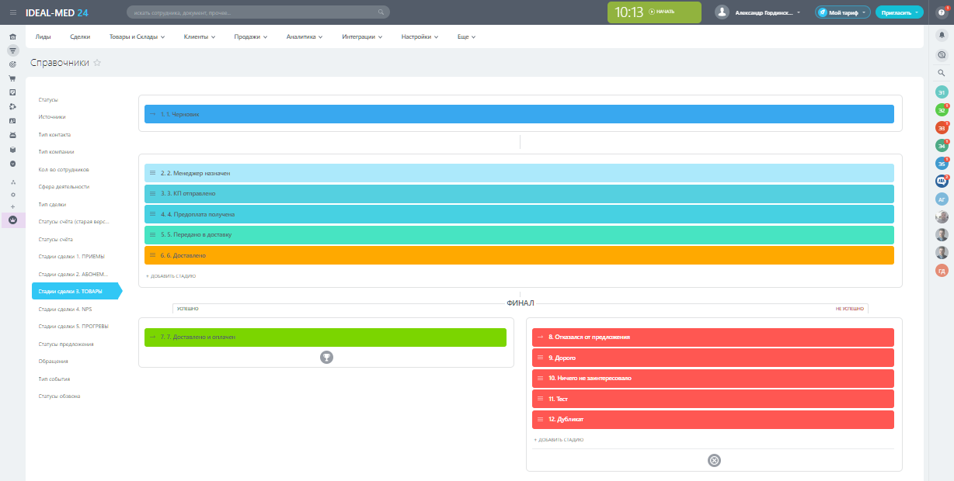Open the hamburger menu in the header
This screenshot has height=481, width=954.
[12, 12]
